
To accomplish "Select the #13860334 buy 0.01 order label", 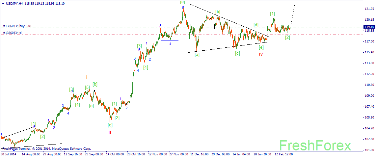I will [x=18, y=26].
